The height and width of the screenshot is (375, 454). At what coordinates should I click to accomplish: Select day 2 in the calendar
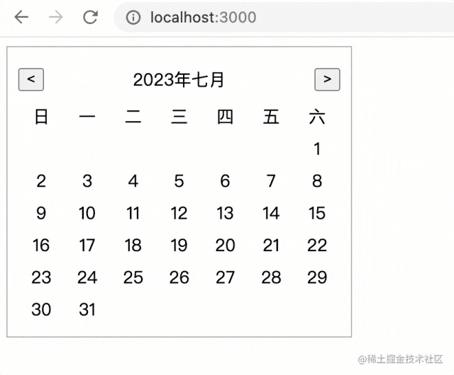[x=41, y=181]
